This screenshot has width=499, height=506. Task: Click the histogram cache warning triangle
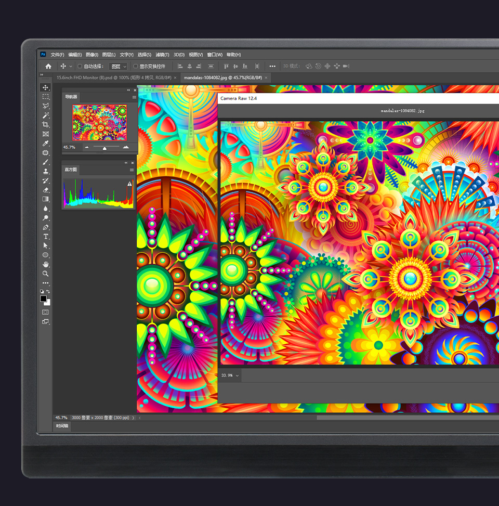(x=129, y=184)
